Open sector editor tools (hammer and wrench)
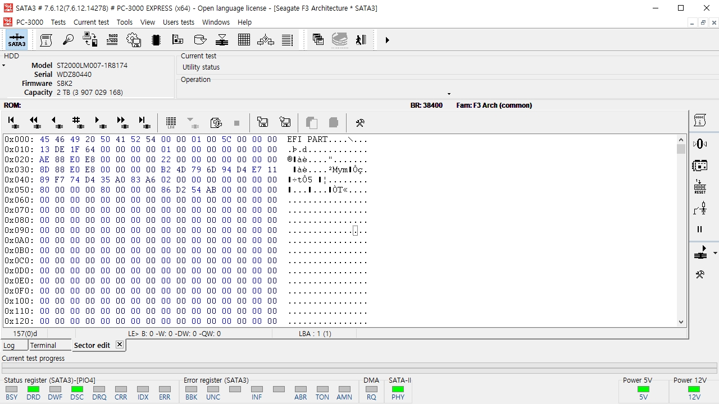The width and height of the screenshot is (719, 404). 360,122
